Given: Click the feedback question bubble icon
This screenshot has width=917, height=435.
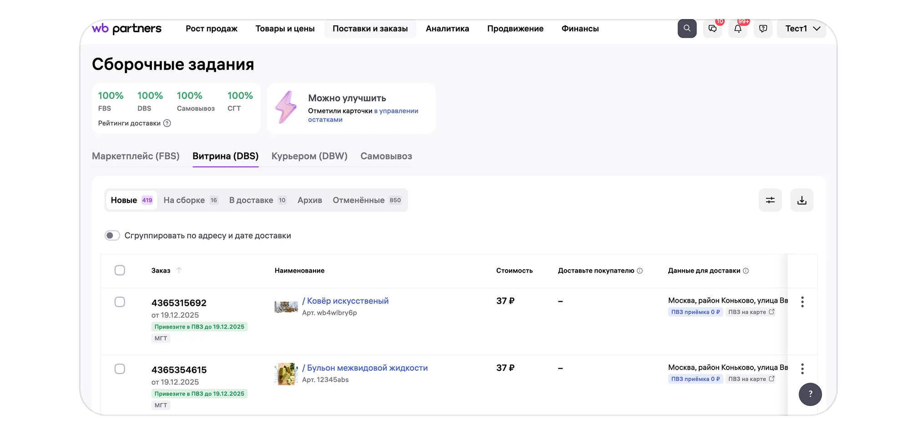Looking at the screenshot, I should click(x=763, y=29).
